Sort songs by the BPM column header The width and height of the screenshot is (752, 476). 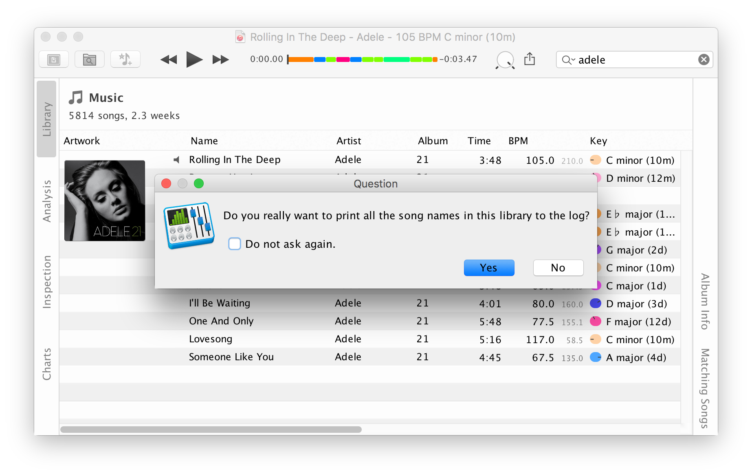click(518, 141)
